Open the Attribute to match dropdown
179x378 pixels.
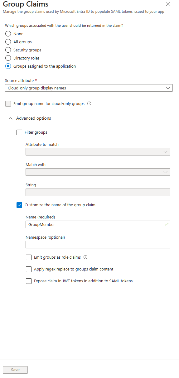(x=98, y=152)
